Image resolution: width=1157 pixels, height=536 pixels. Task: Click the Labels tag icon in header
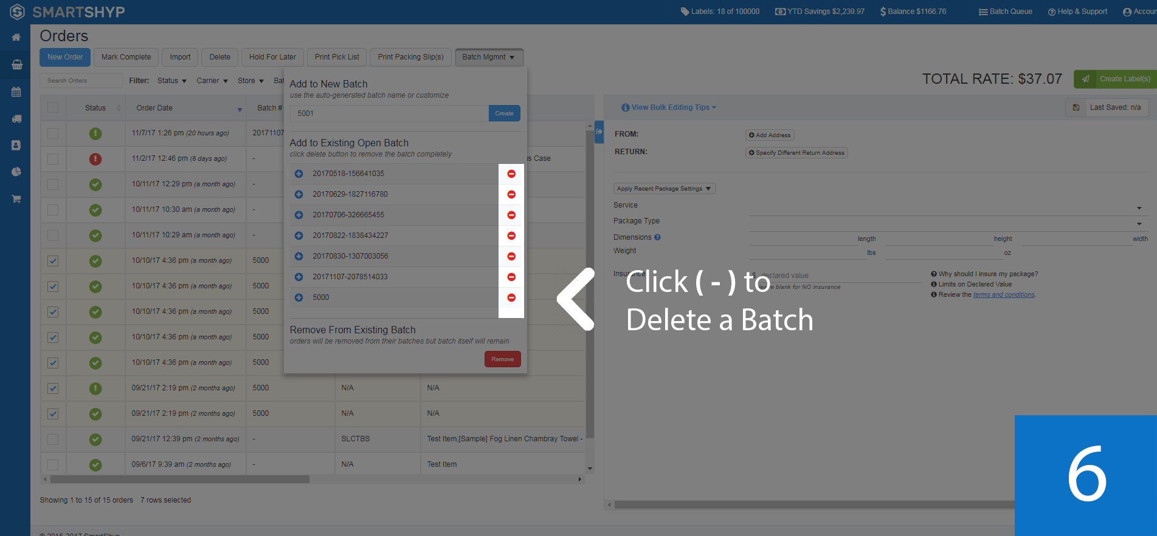click(x=685, y=12)
